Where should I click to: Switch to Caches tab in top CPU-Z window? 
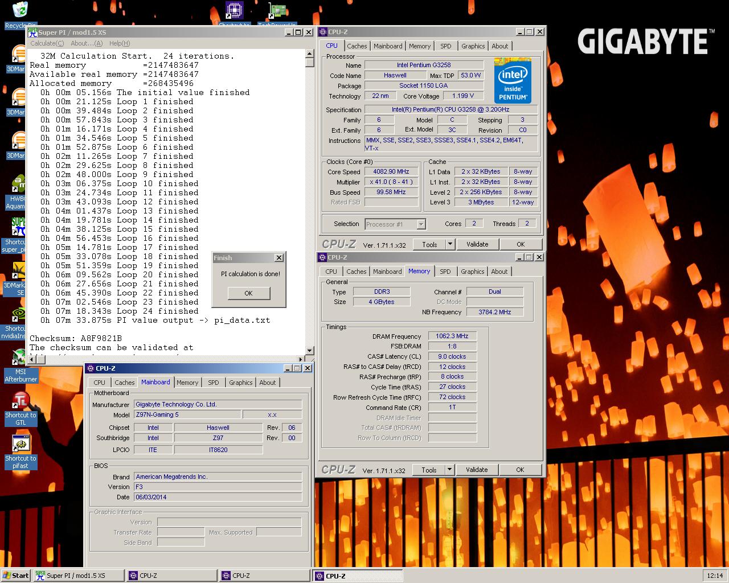[357, 46]
